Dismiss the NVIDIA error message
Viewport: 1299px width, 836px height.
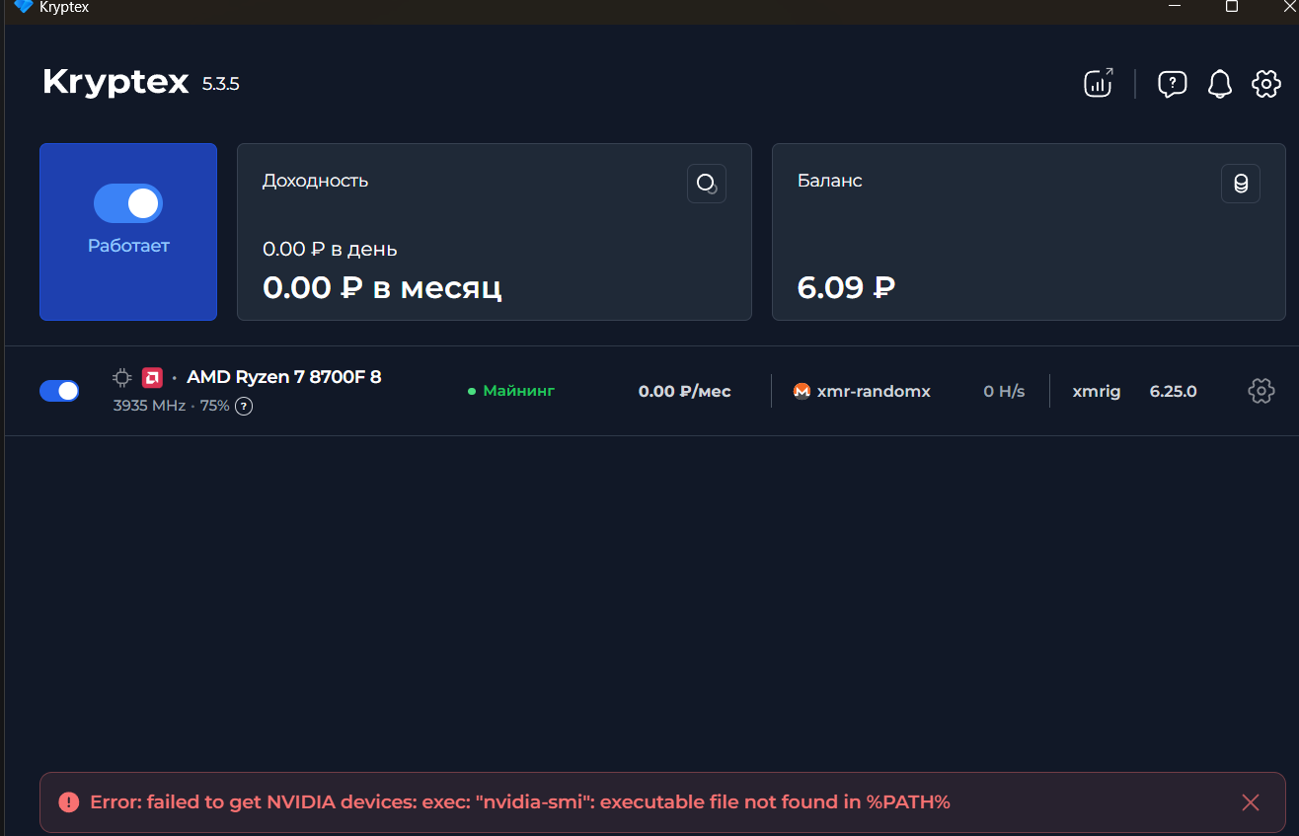[x=1250, y=802]
